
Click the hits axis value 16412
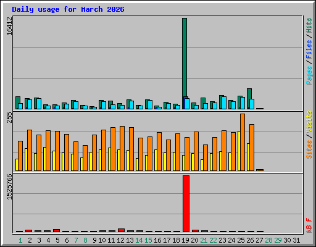pos(9,26)
